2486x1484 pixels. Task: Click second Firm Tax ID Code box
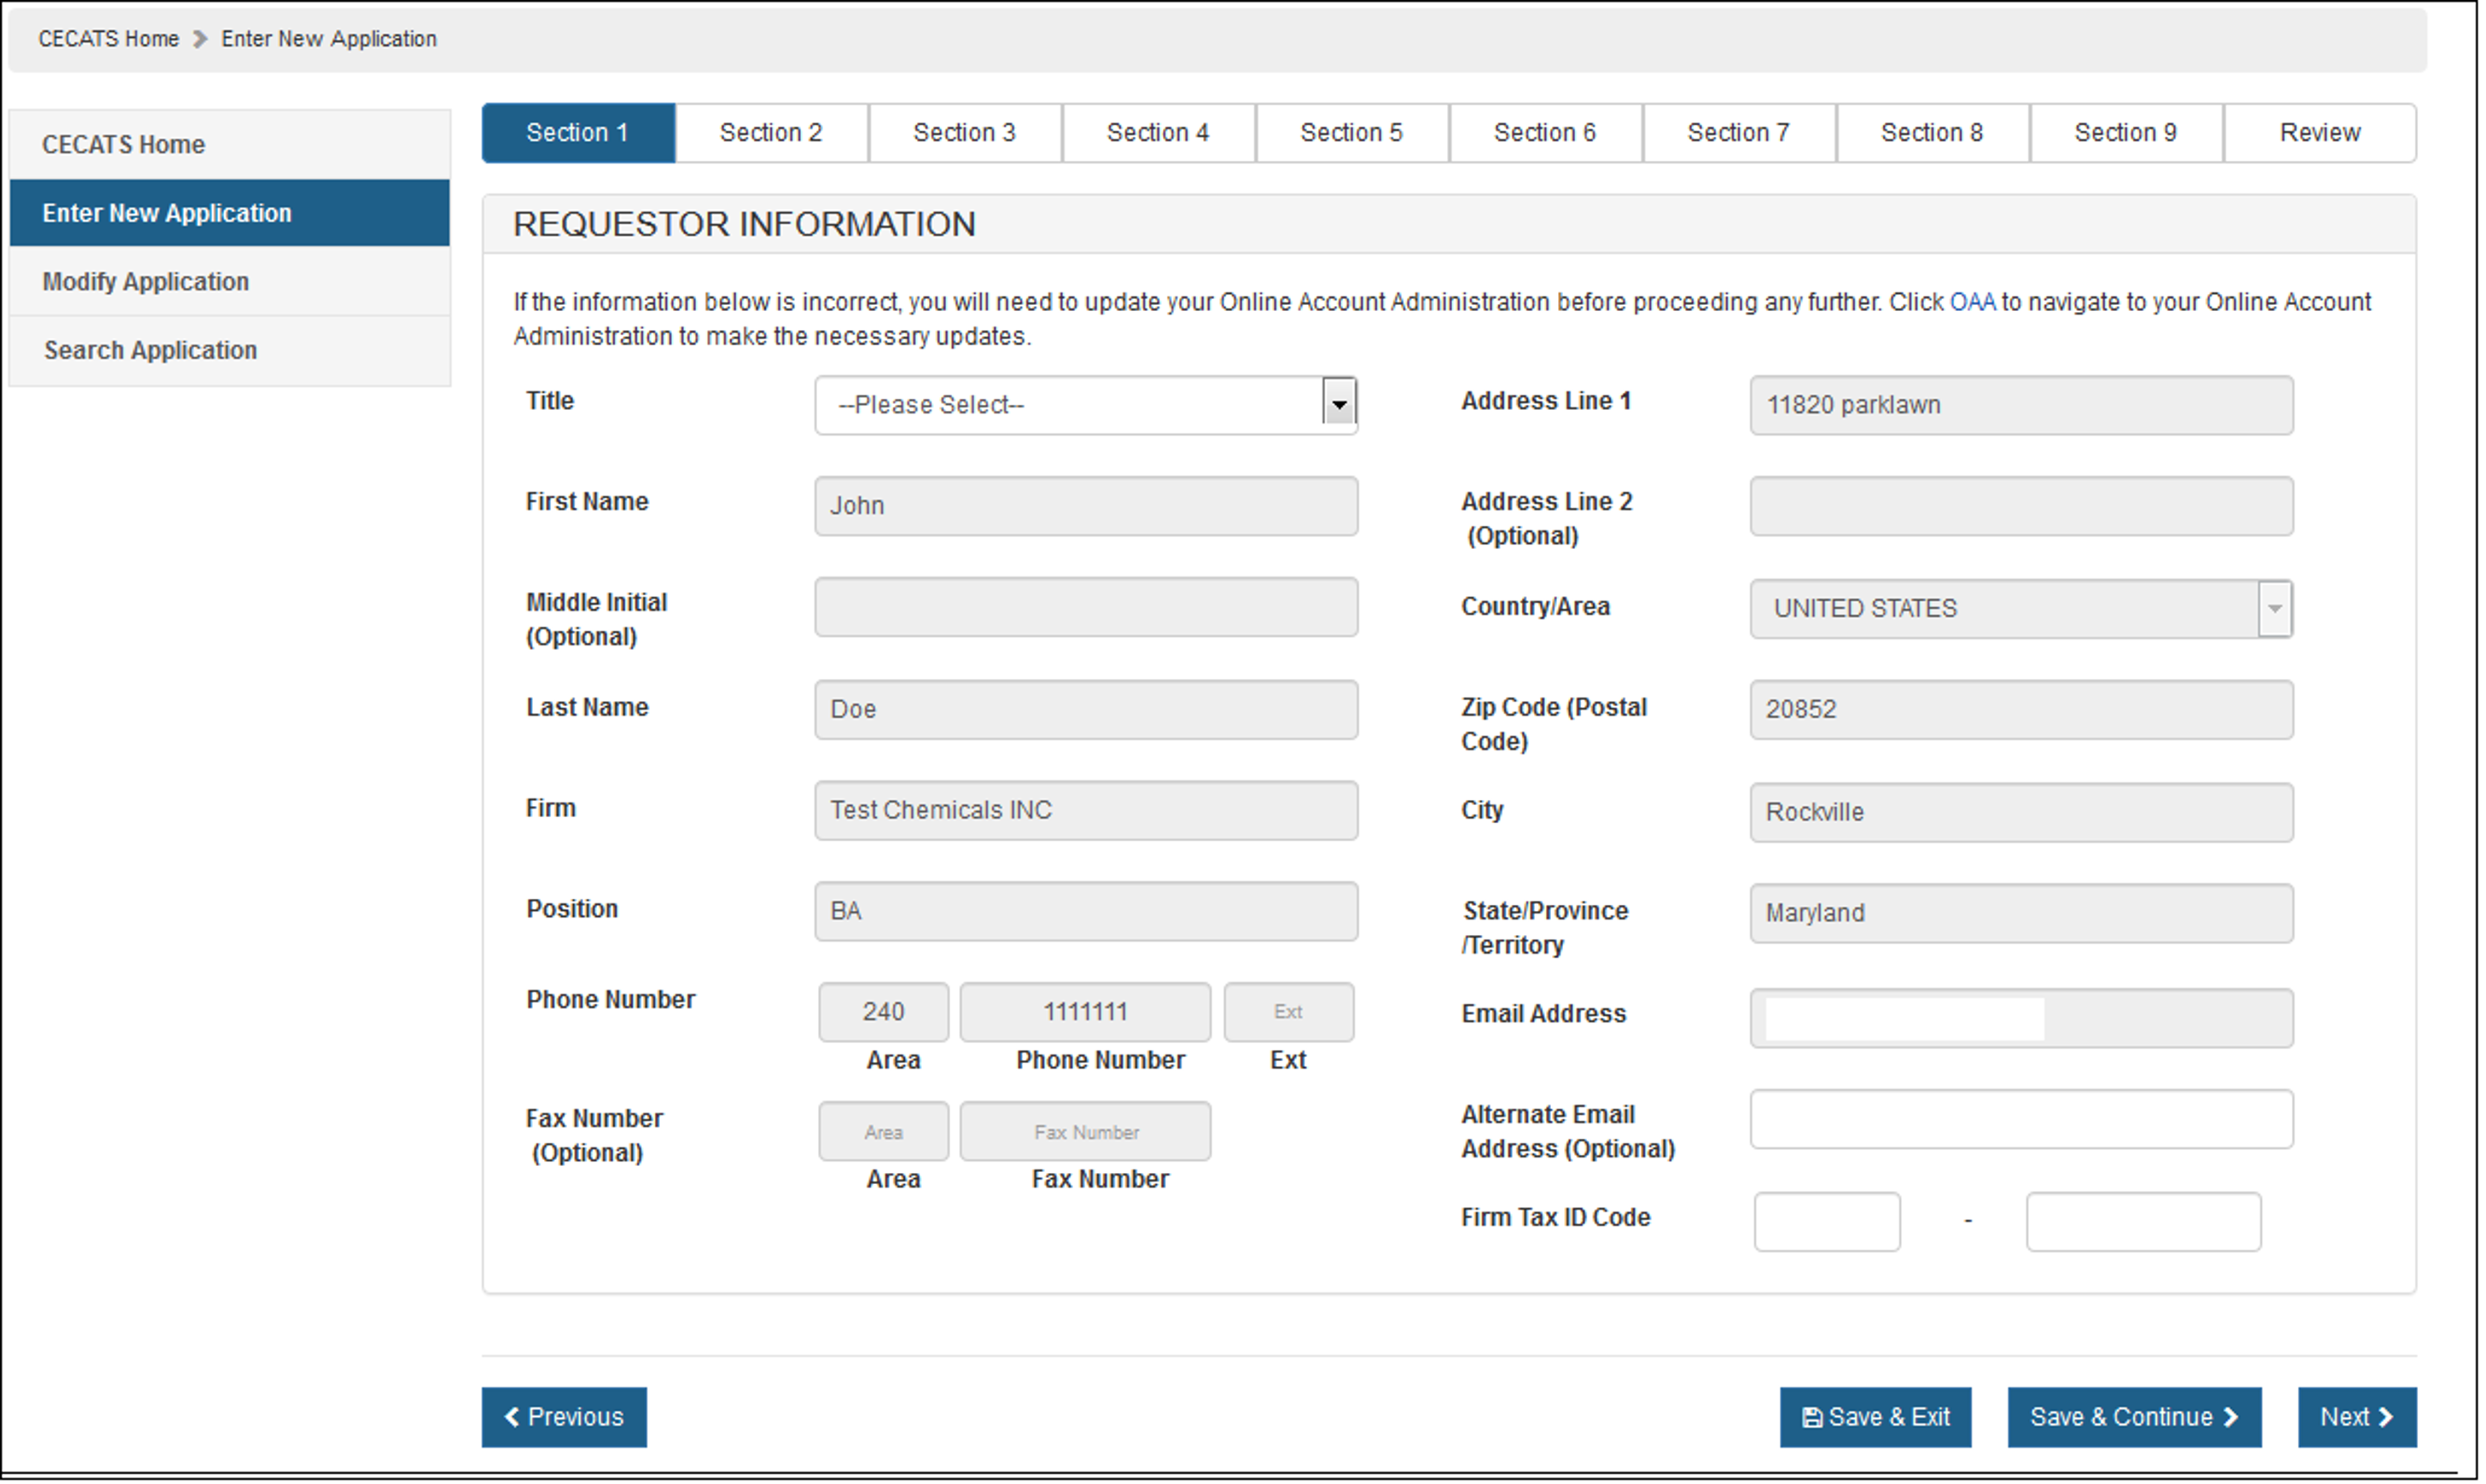click(x=2143, y=1222)
